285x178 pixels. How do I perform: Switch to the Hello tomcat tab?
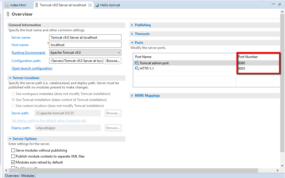click(110, 5)
